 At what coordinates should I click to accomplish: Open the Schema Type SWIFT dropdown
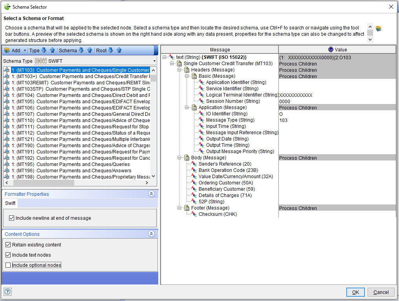point(154,61)
